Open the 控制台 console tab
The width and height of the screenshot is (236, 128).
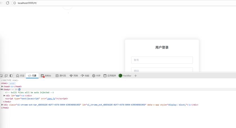coord(46,76)
